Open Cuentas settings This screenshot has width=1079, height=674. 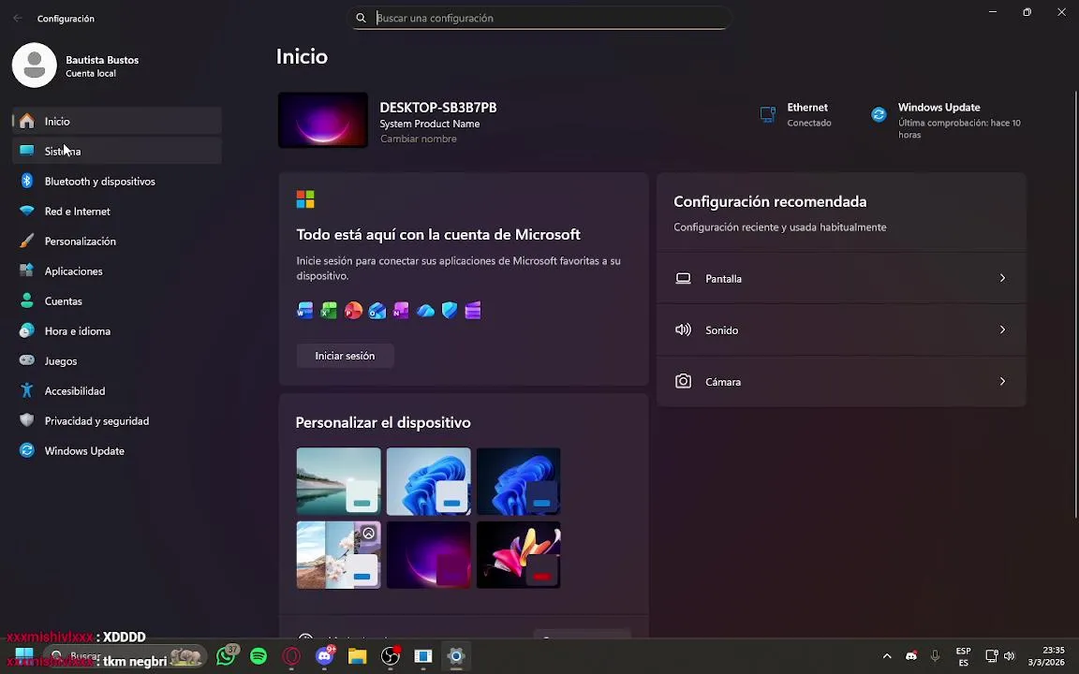click(117, 301)
